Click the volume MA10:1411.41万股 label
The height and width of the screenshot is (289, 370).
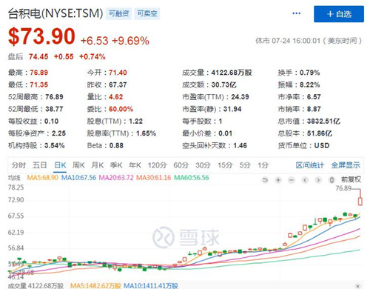151,286
